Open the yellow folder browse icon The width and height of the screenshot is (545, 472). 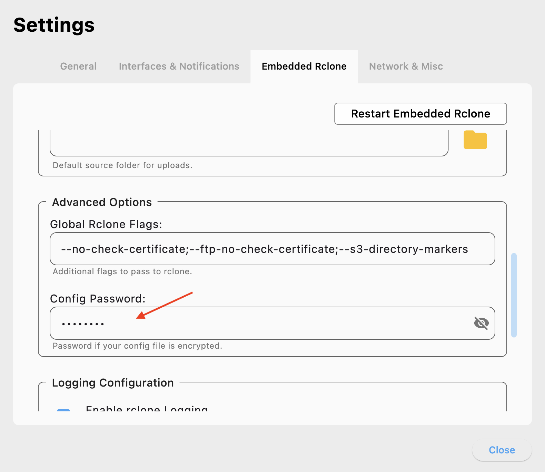click(475, 140)
